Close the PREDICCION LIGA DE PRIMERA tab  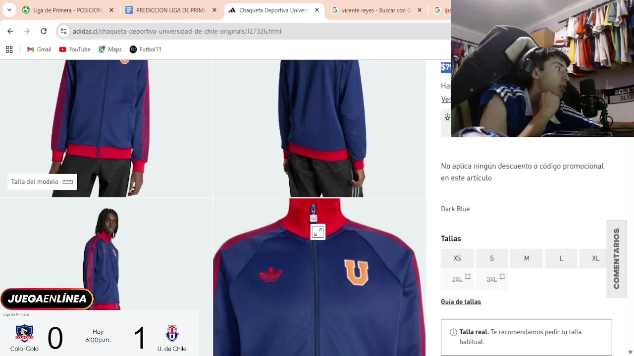tap(214, 10)
